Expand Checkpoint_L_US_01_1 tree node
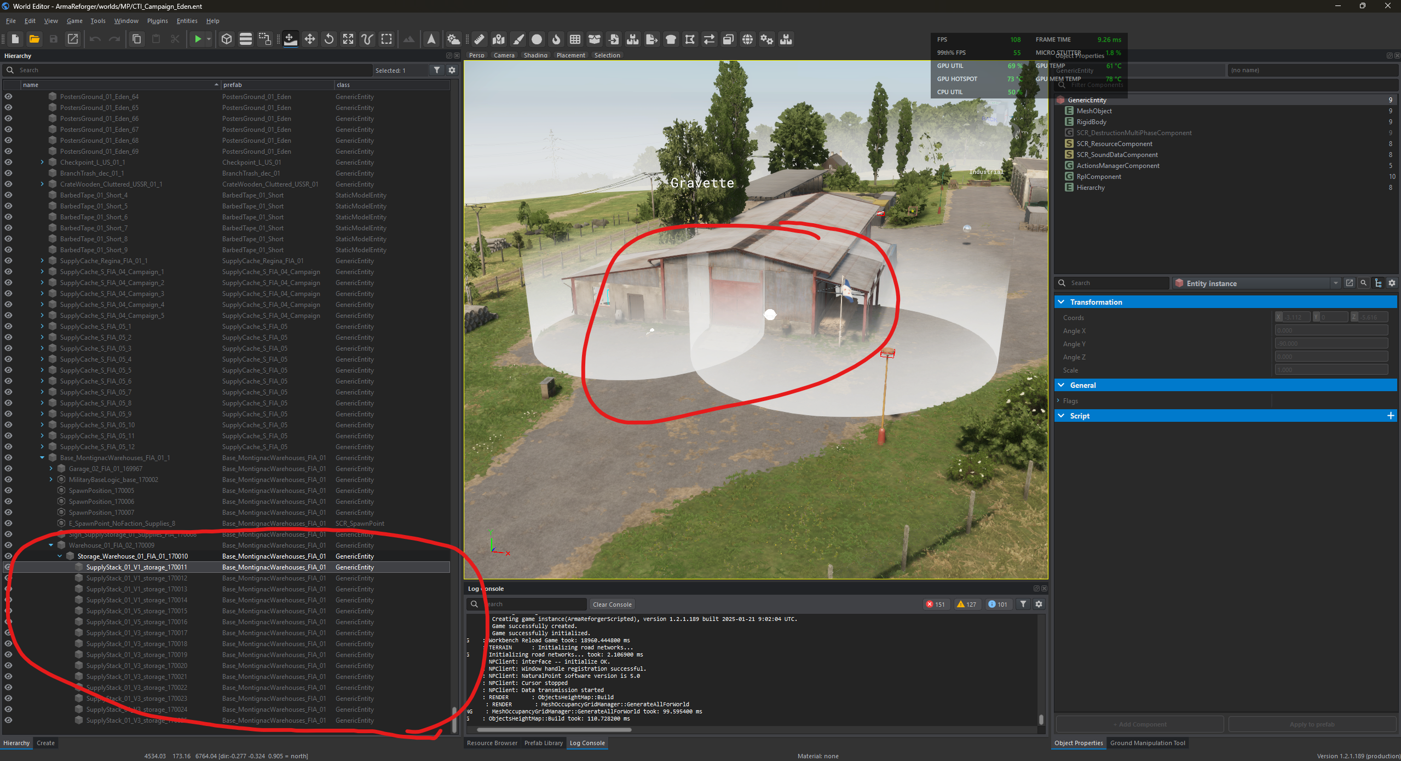The image size is (1401, 761). (x=42, y=162)
